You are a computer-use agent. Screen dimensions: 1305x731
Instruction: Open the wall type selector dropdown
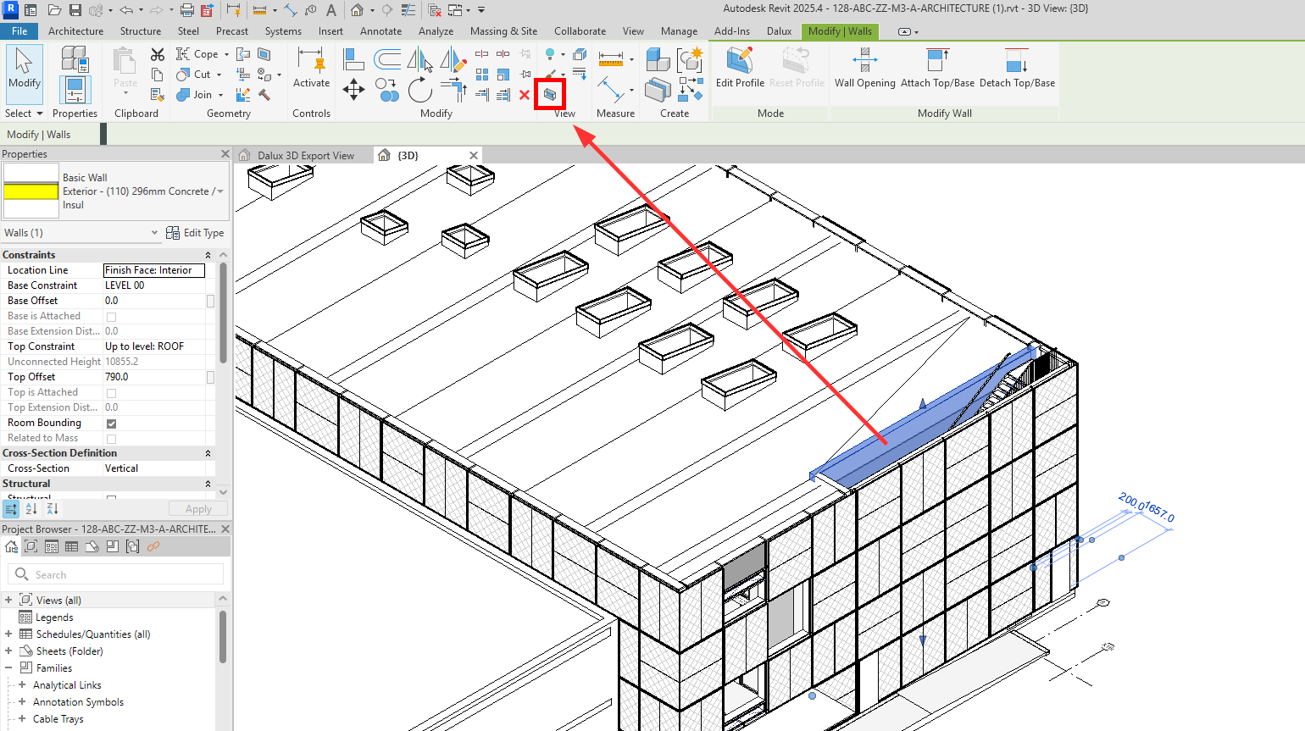pos(220,191)
